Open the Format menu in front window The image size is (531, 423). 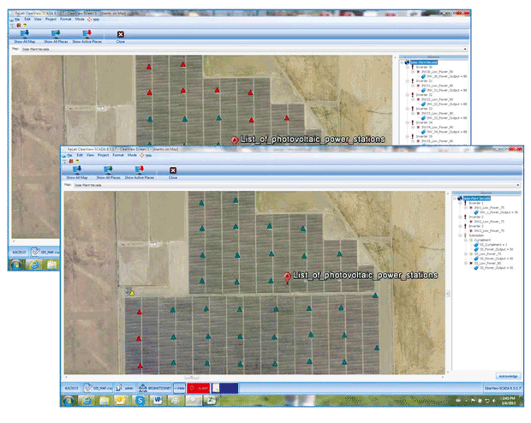118,155
